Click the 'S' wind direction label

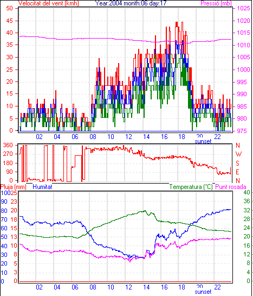pos(238,163)
